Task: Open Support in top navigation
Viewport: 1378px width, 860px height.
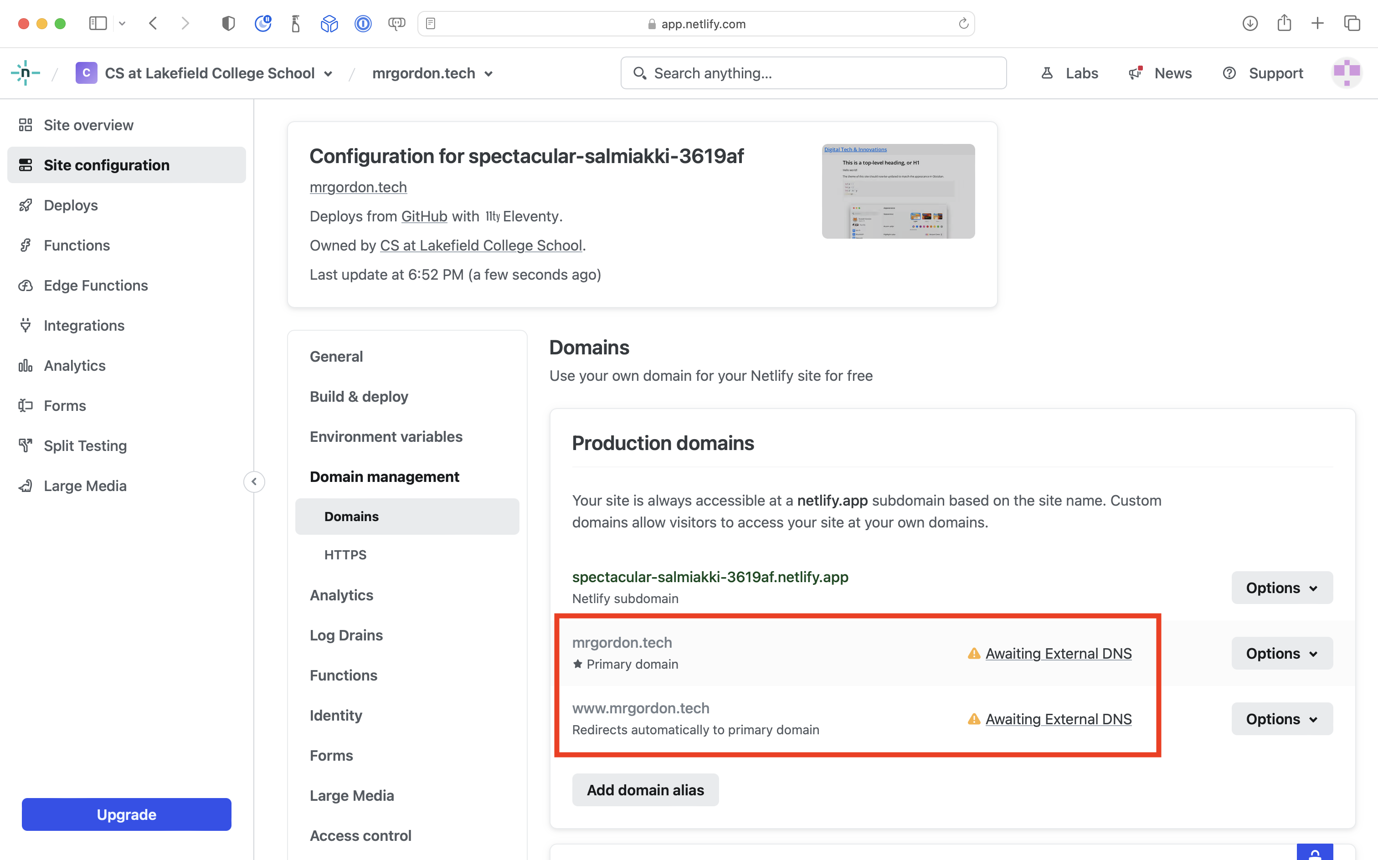Action: (x=1263, y=73)
